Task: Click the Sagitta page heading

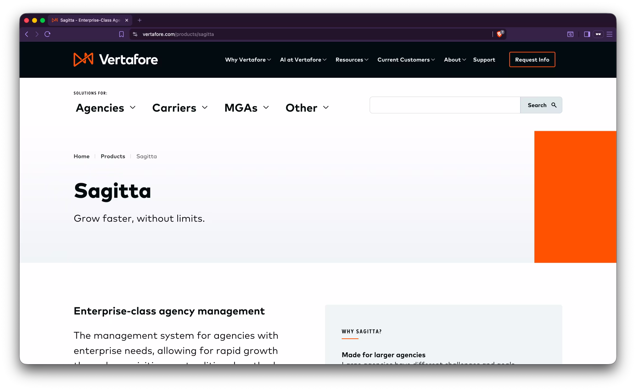Action: point(112,191)
